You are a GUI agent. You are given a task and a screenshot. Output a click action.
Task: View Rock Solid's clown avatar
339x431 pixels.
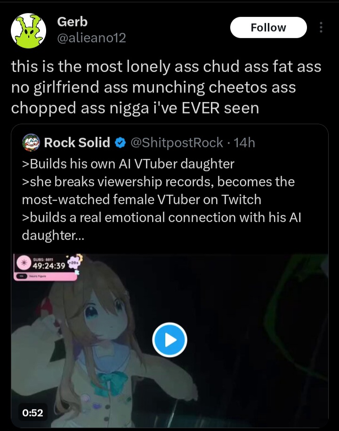31,143
